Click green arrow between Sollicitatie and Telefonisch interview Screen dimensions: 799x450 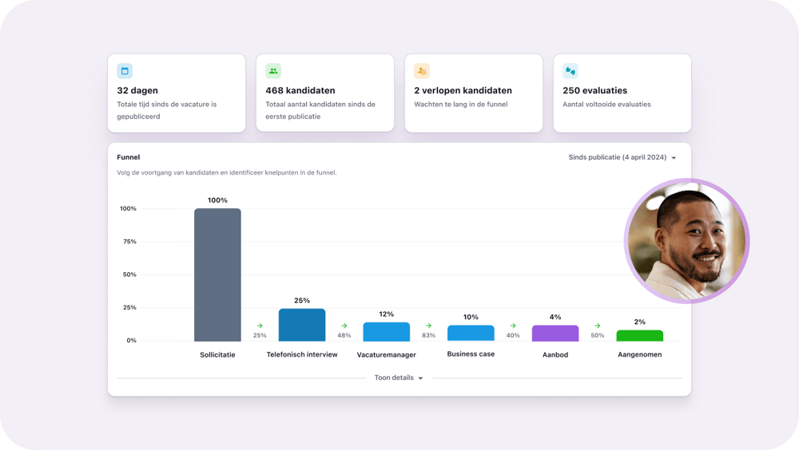pyautogui.click(x=260, y=326)
